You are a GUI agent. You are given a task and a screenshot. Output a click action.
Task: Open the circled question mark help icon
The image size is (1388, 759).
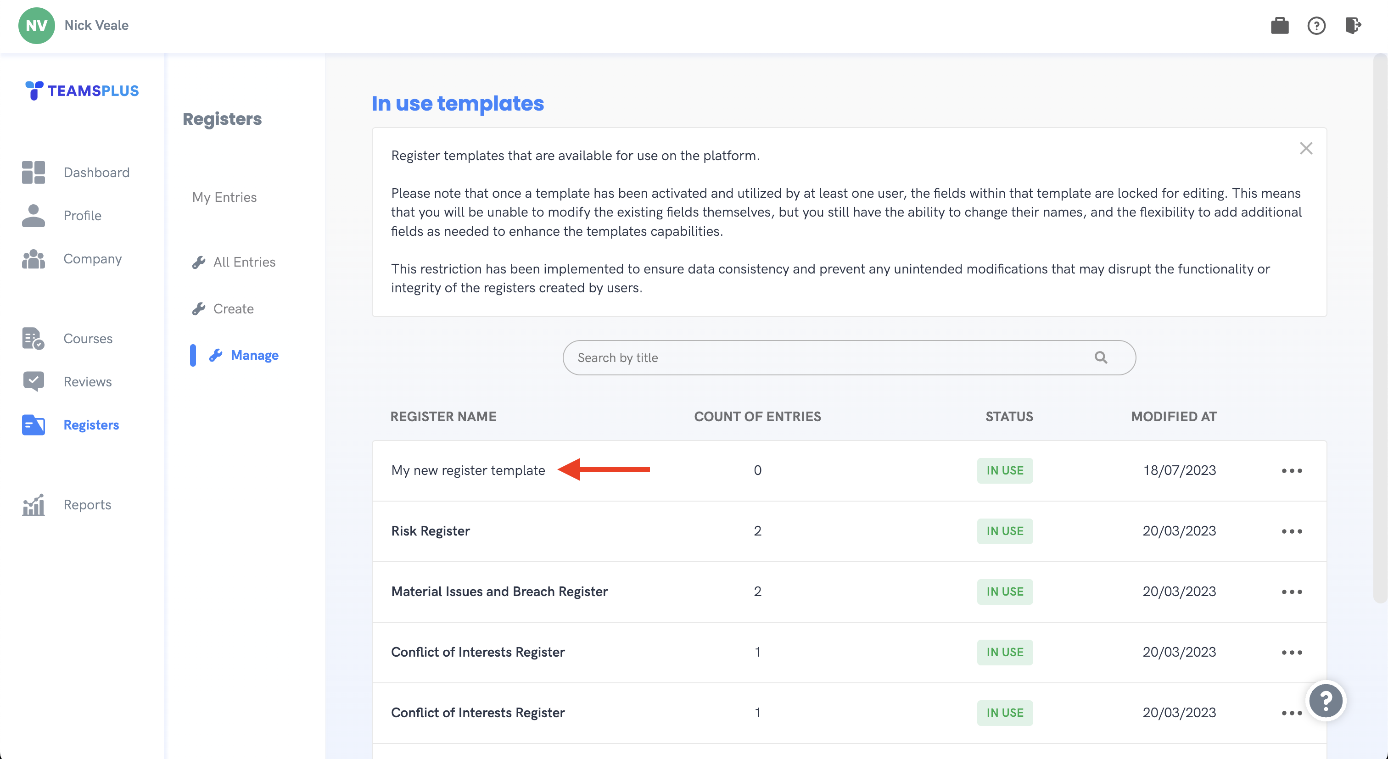coord(1316,25)
